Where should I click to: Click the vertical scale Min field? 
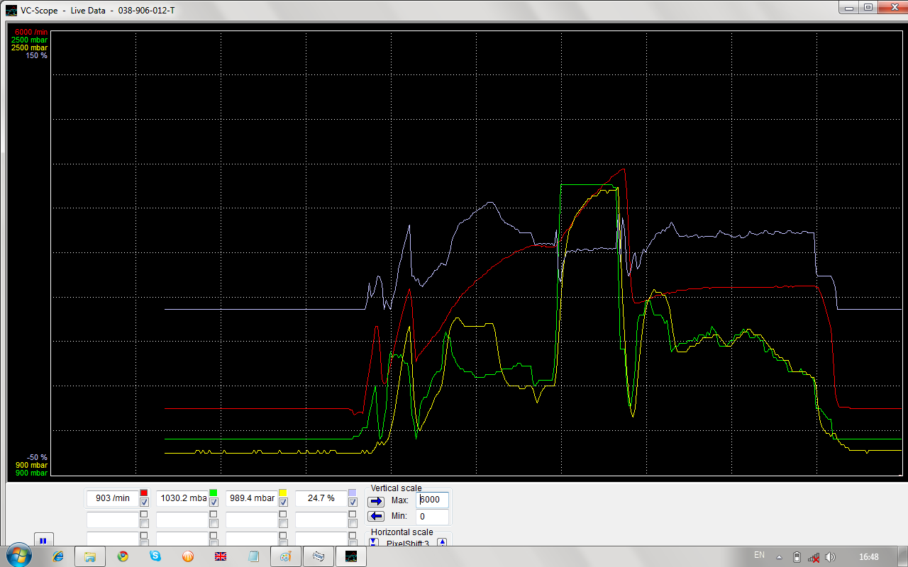pos(431,517)
